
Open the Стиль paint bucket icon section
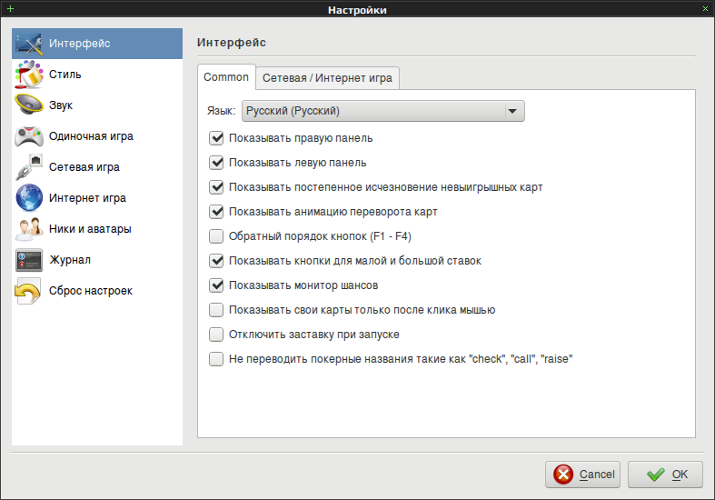[29, 75]
